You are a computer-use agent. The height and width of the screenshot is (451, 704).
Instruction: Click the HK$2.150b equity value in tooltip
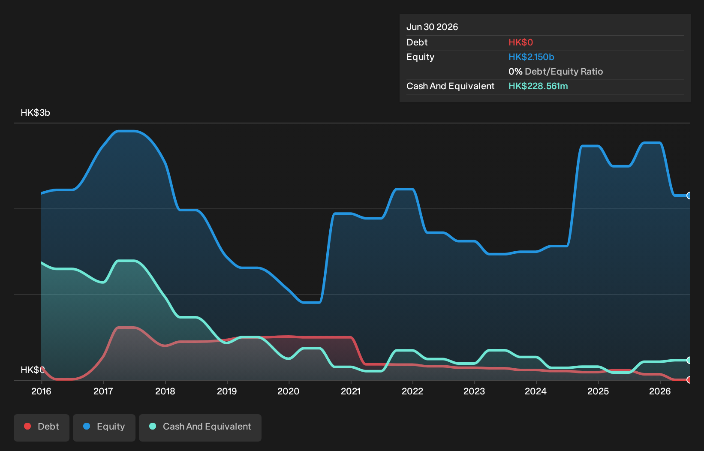(x=531, y=57)
